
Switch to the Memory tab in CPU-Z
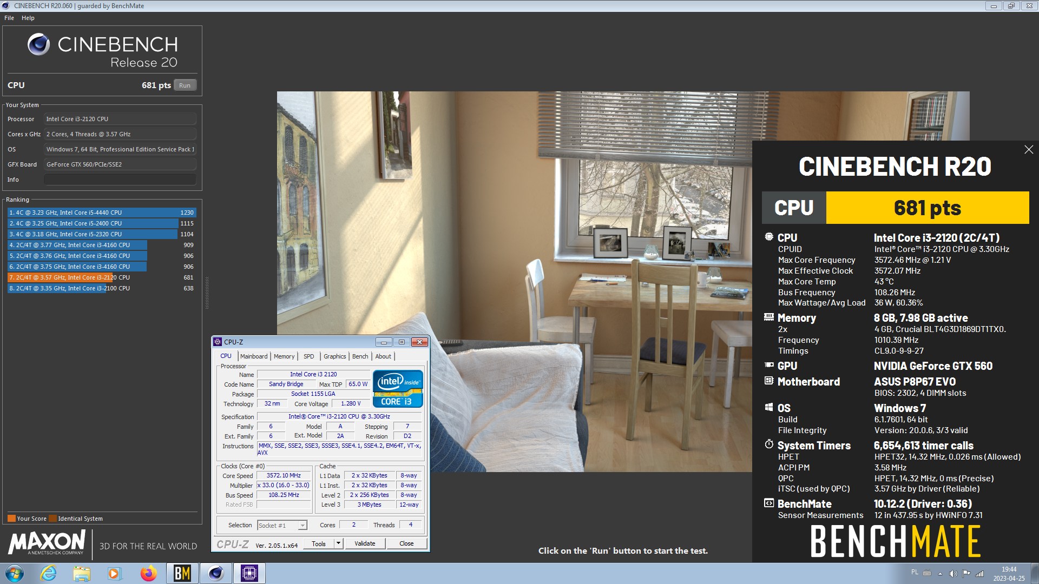tap(284, 356)
